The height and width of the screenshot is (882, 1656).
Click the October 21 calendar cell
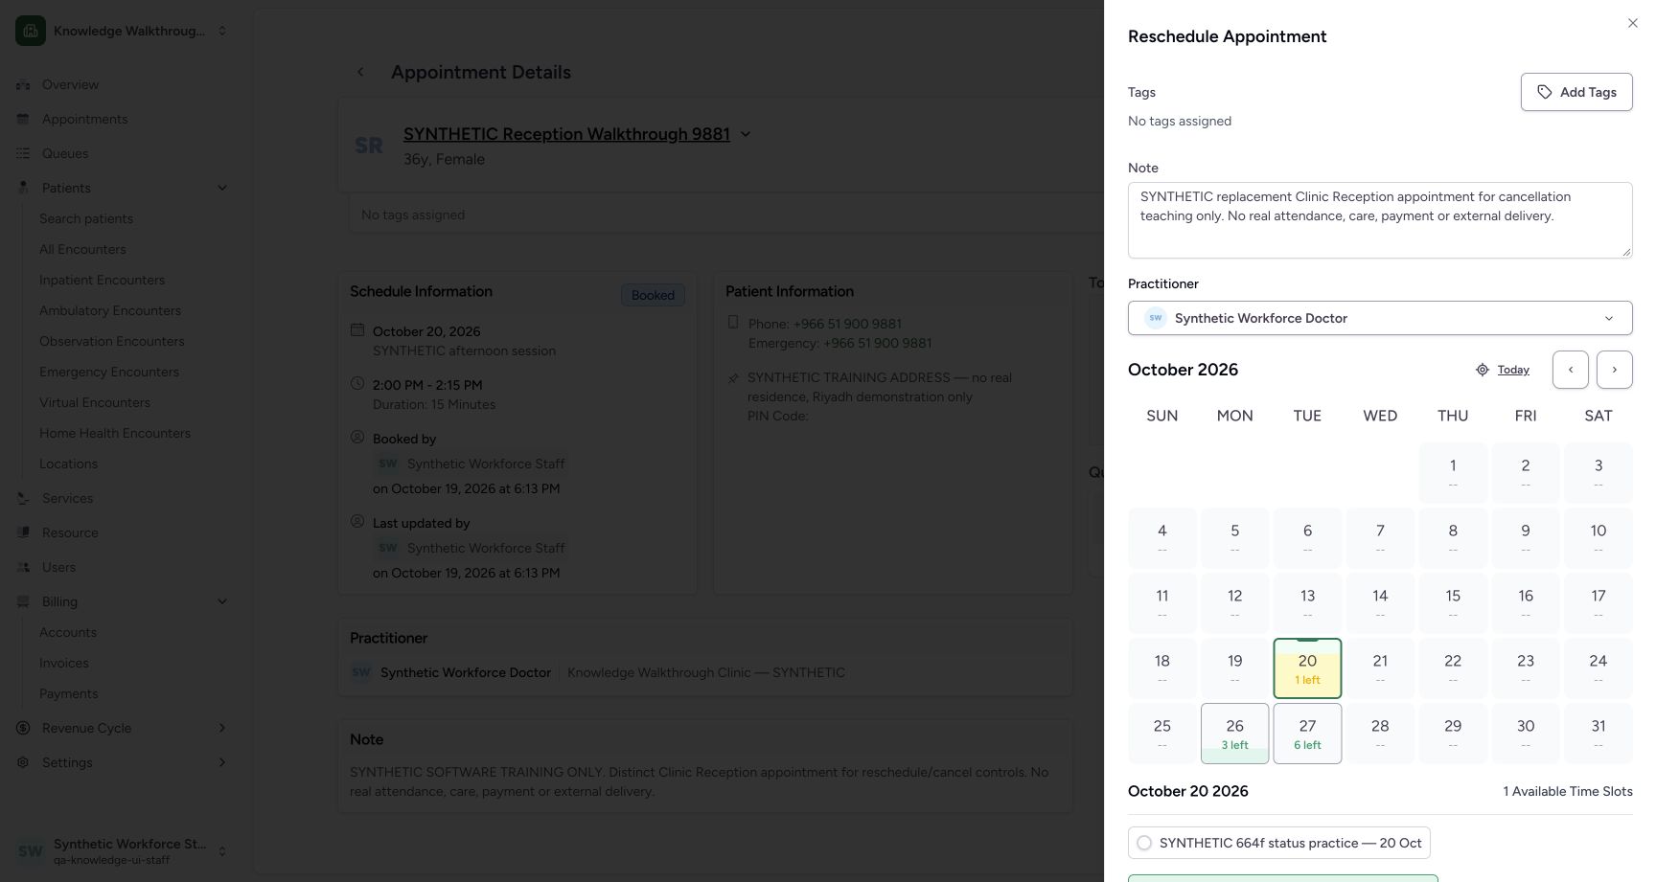1380,668
